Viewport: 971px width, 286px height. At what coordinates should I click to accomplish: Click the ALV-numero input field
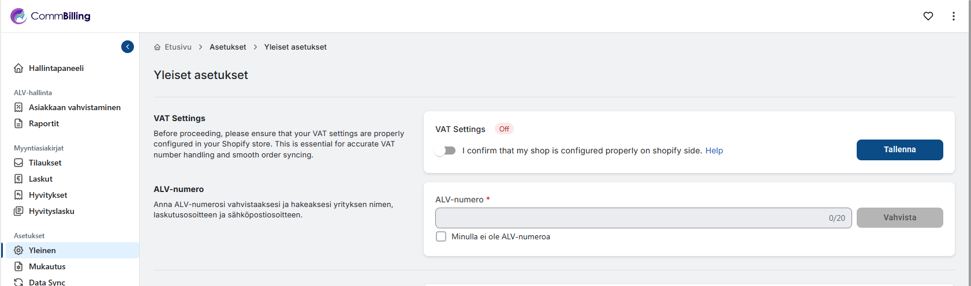[643, 218]
